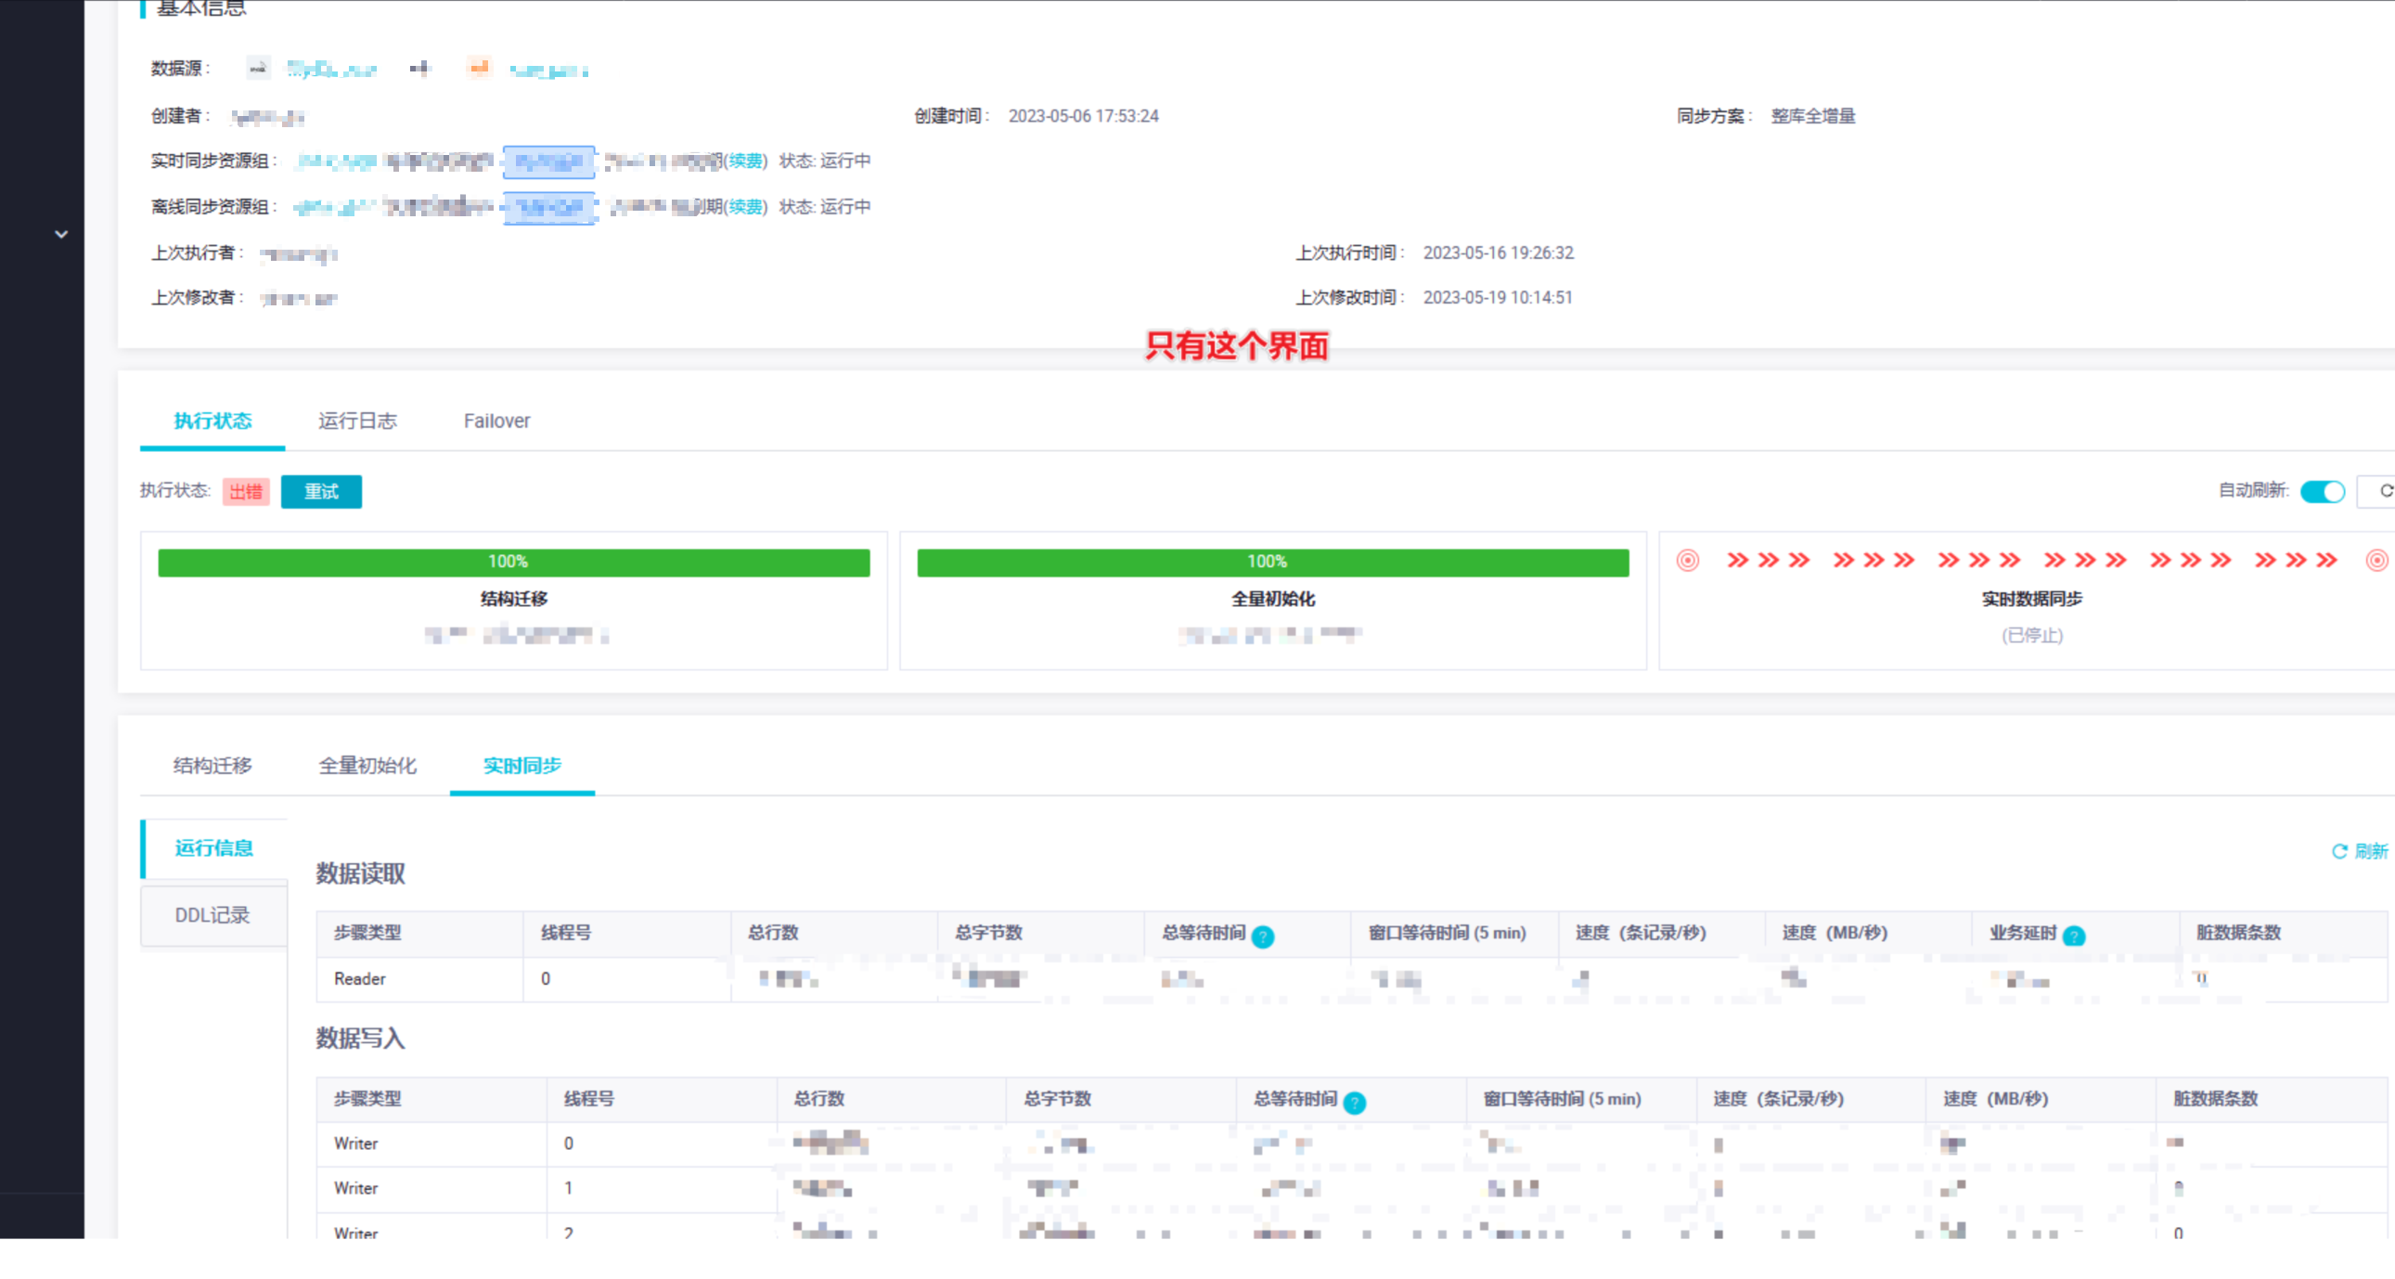This screenshot has height=1279, width=2395.
Task: Select the 全量初始化 sub-tab
Action: point(367,765)
